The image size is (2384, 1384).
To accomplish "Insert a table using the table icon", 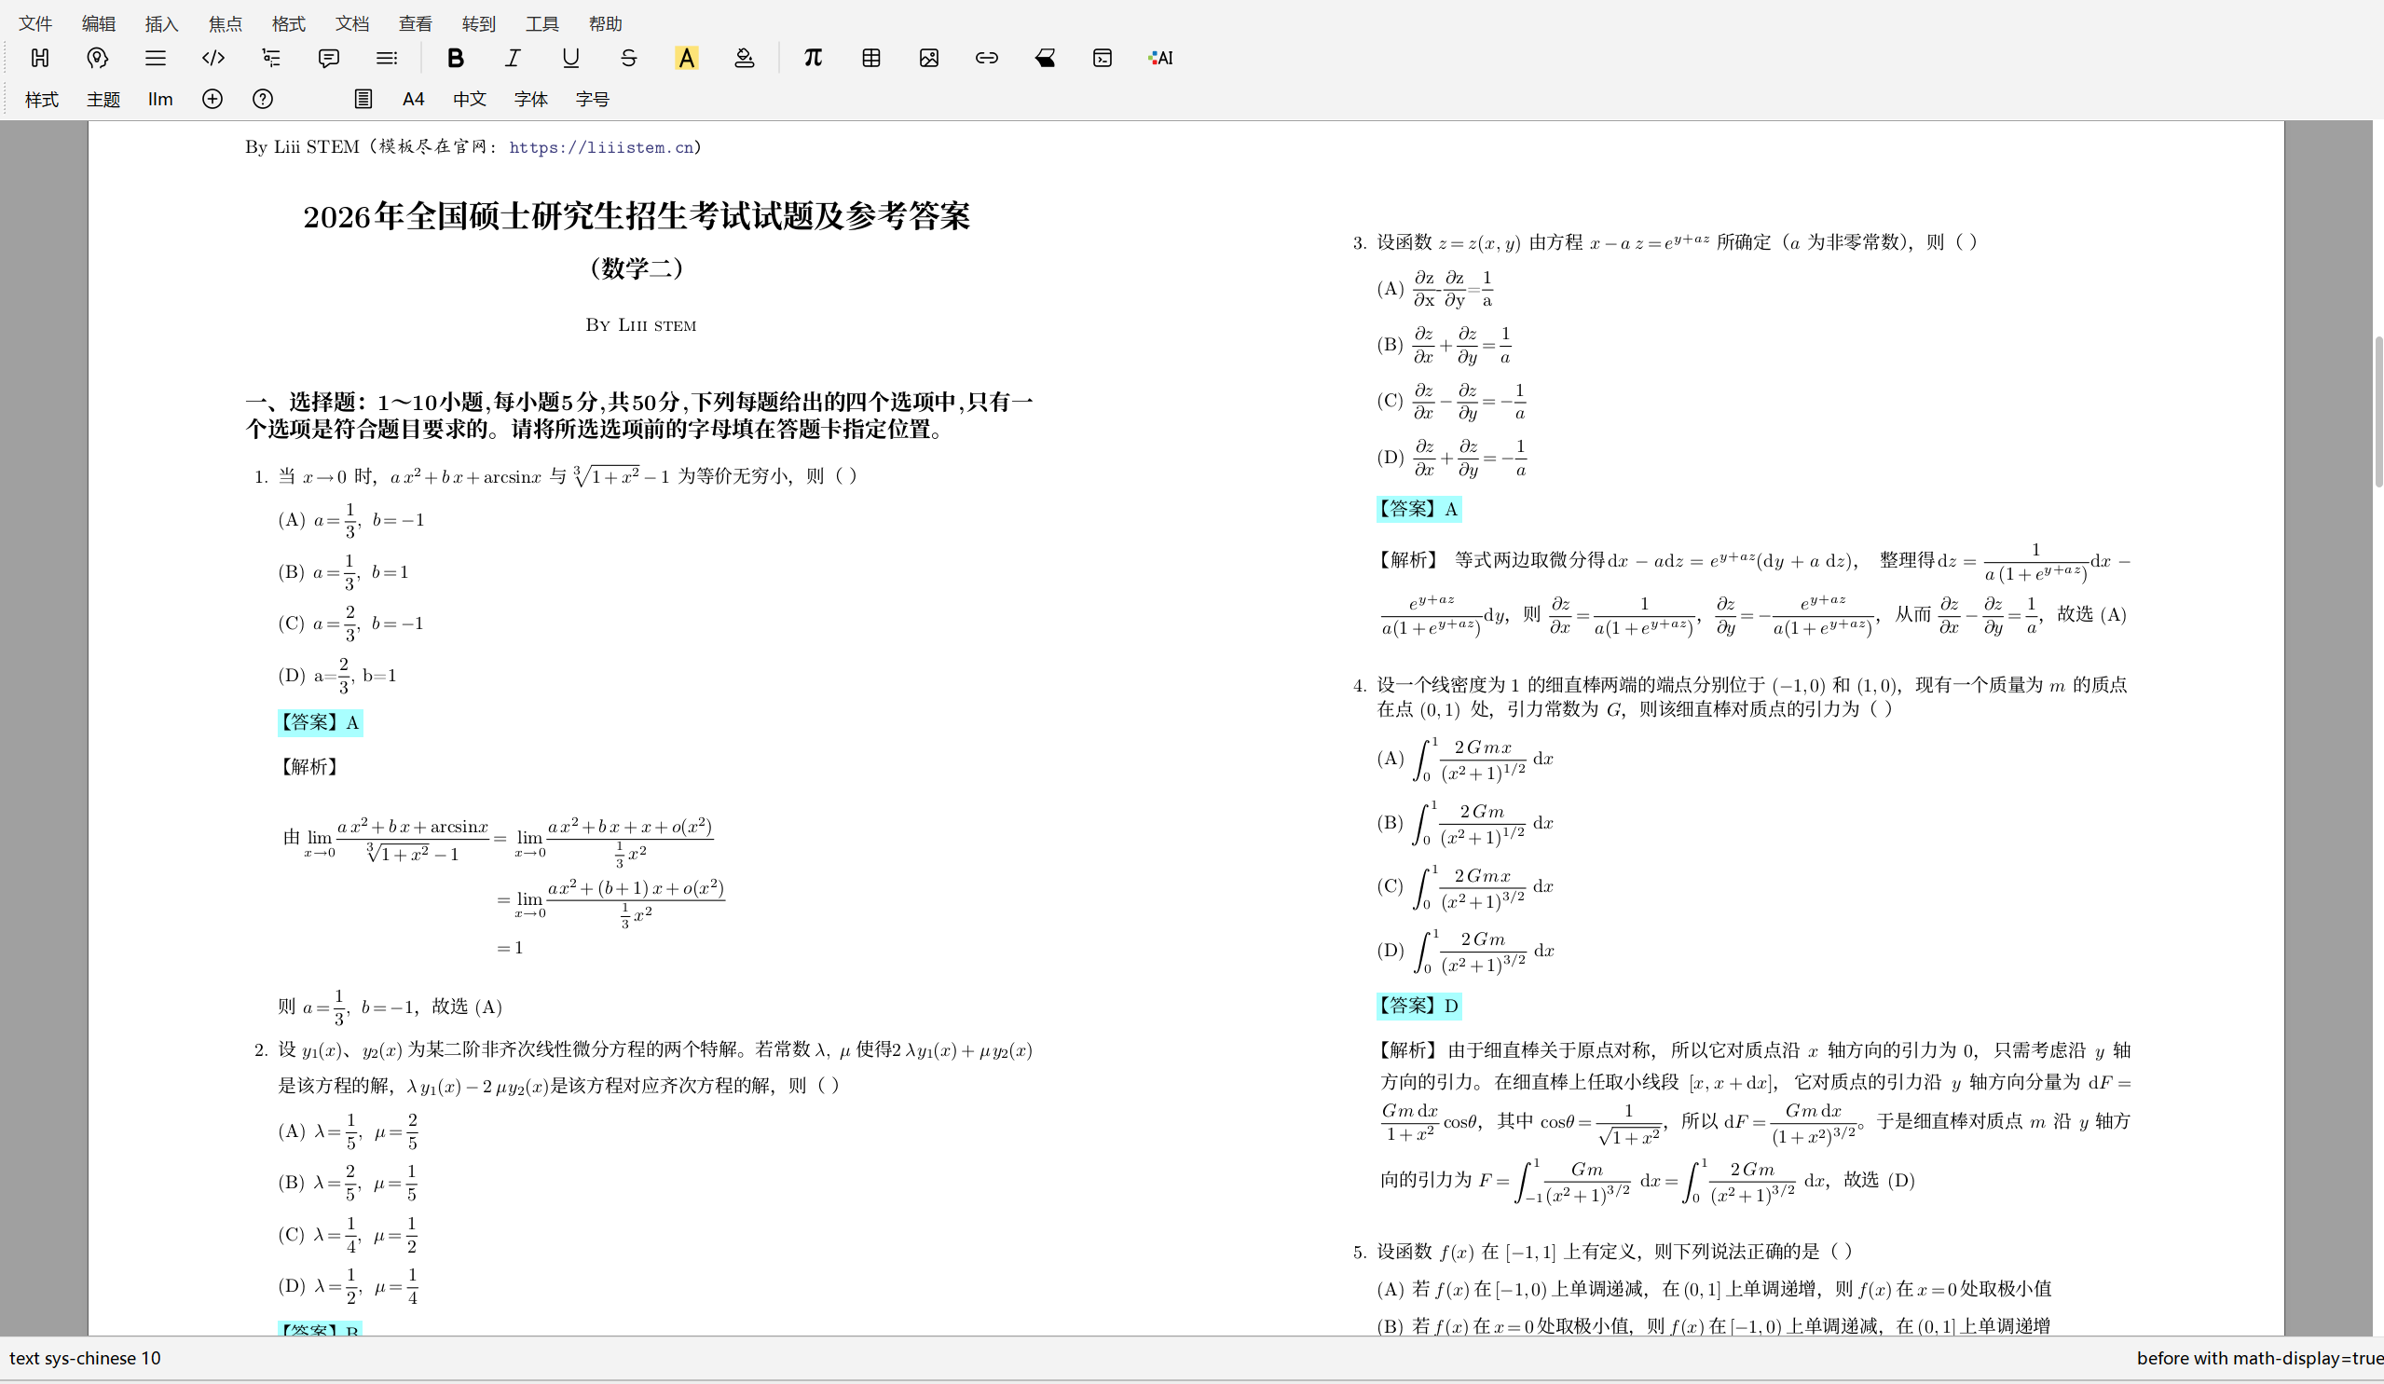I will (x=870, y=58).
